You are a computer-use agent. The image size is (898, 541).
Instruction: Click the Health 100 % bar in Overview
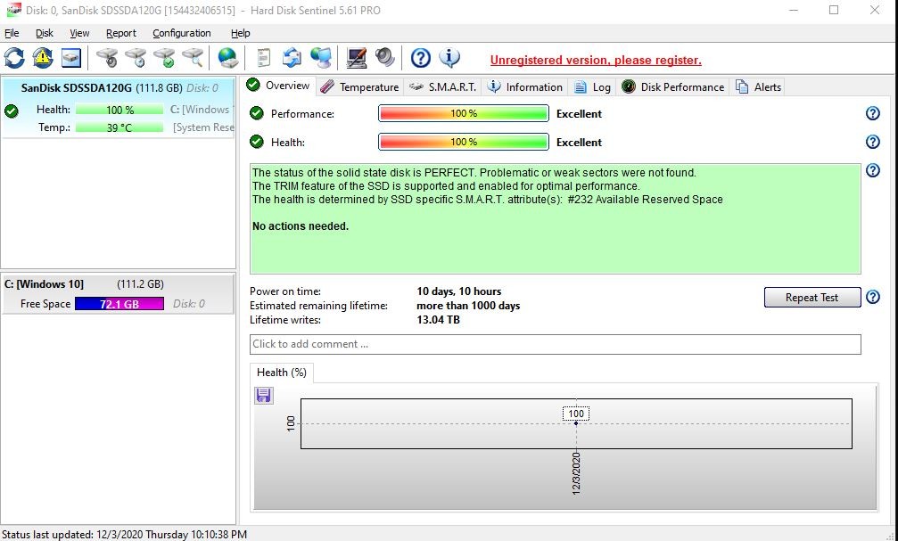464,142
